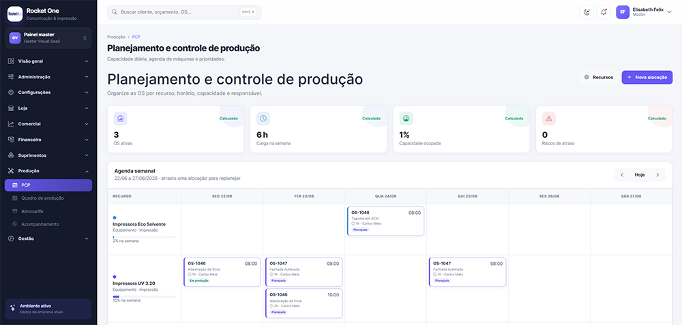This screenshot has height=325, width=682.
Task: Collapse the Produção menu chevron
Action: [x=87, y=171]
